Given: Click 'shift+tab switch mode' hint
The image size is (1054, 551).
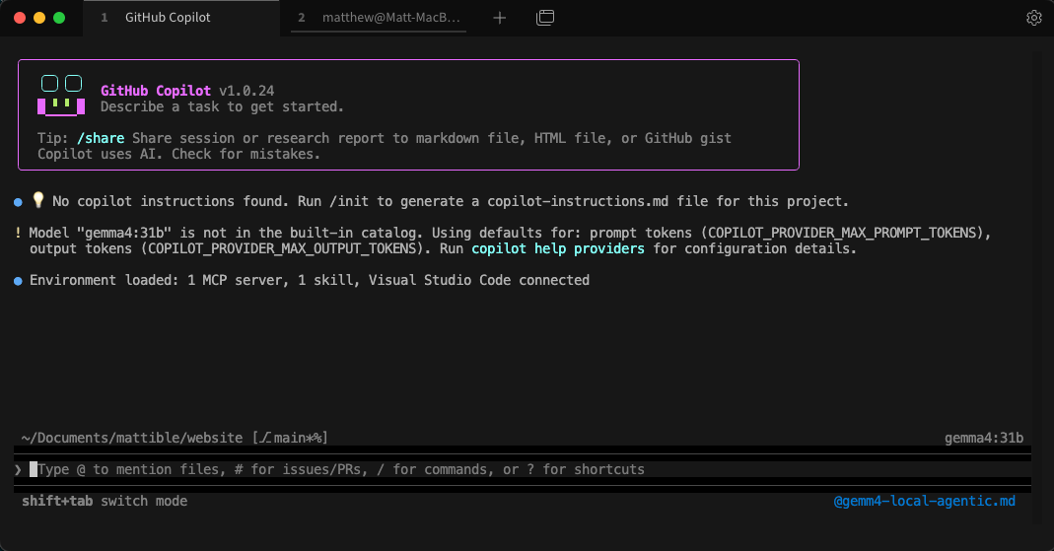Looking at the screenshot, I should 105,502.
